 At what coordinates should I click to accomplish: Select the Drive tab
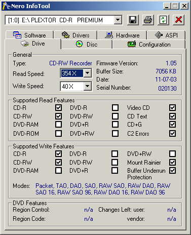coord(33,44)
